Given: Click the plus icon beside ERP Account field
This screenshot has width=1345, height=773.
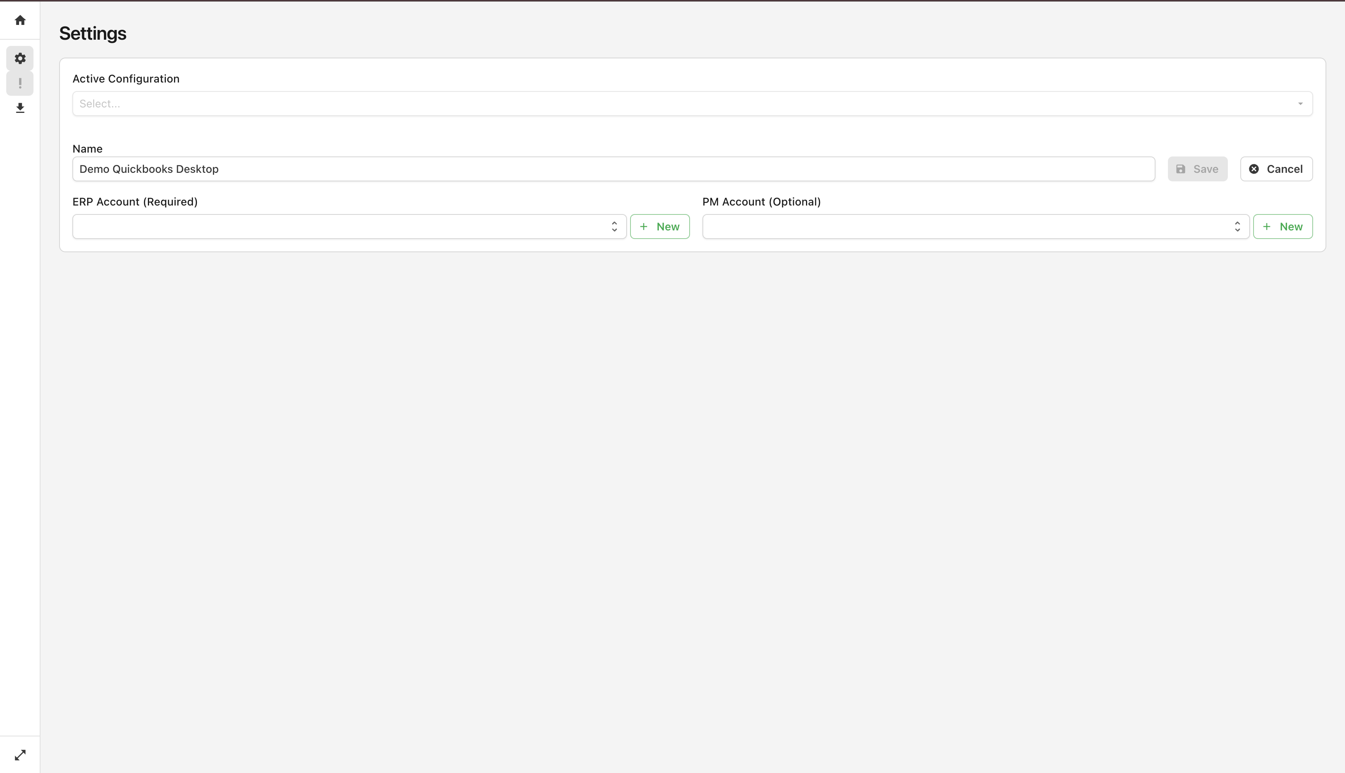Looking at the screenshot, I should click(x=644, y=226).
